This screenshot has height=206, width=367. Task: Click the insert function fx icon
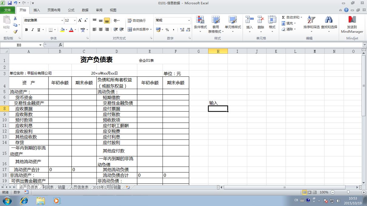(60, 45)
